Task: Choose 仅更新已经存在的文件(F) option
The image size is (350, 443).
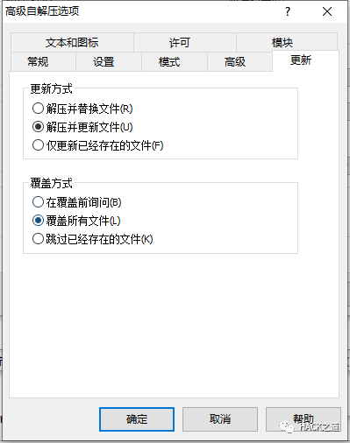Action: click(97, 145)
